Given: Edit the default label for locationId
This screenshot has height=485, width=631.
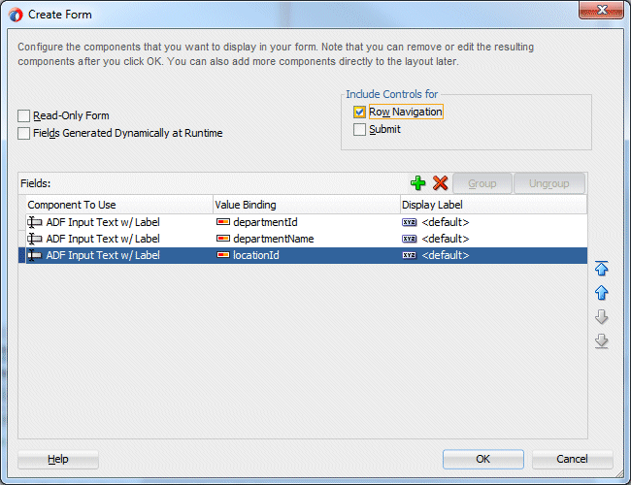Looking at the screenshot, I should pyautogui.click(x=445, y=255).
